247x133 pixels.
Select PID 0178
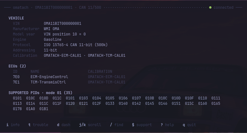(17, 109)
